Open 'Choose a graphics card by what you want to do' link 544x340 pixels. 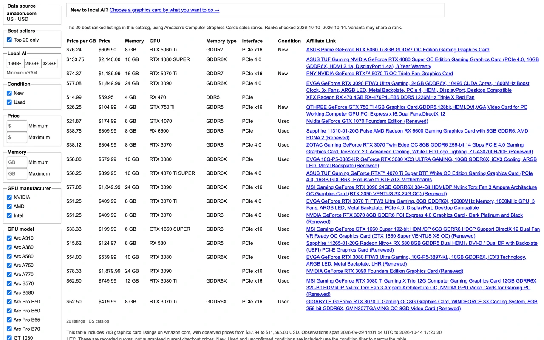pos(164,10)
